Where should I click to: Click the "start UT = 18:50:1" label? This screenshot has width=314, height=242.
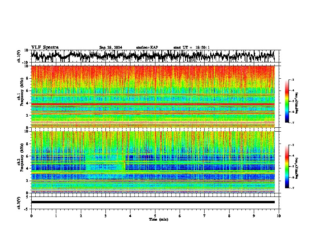pyautogui.click(x=191, y=47)
